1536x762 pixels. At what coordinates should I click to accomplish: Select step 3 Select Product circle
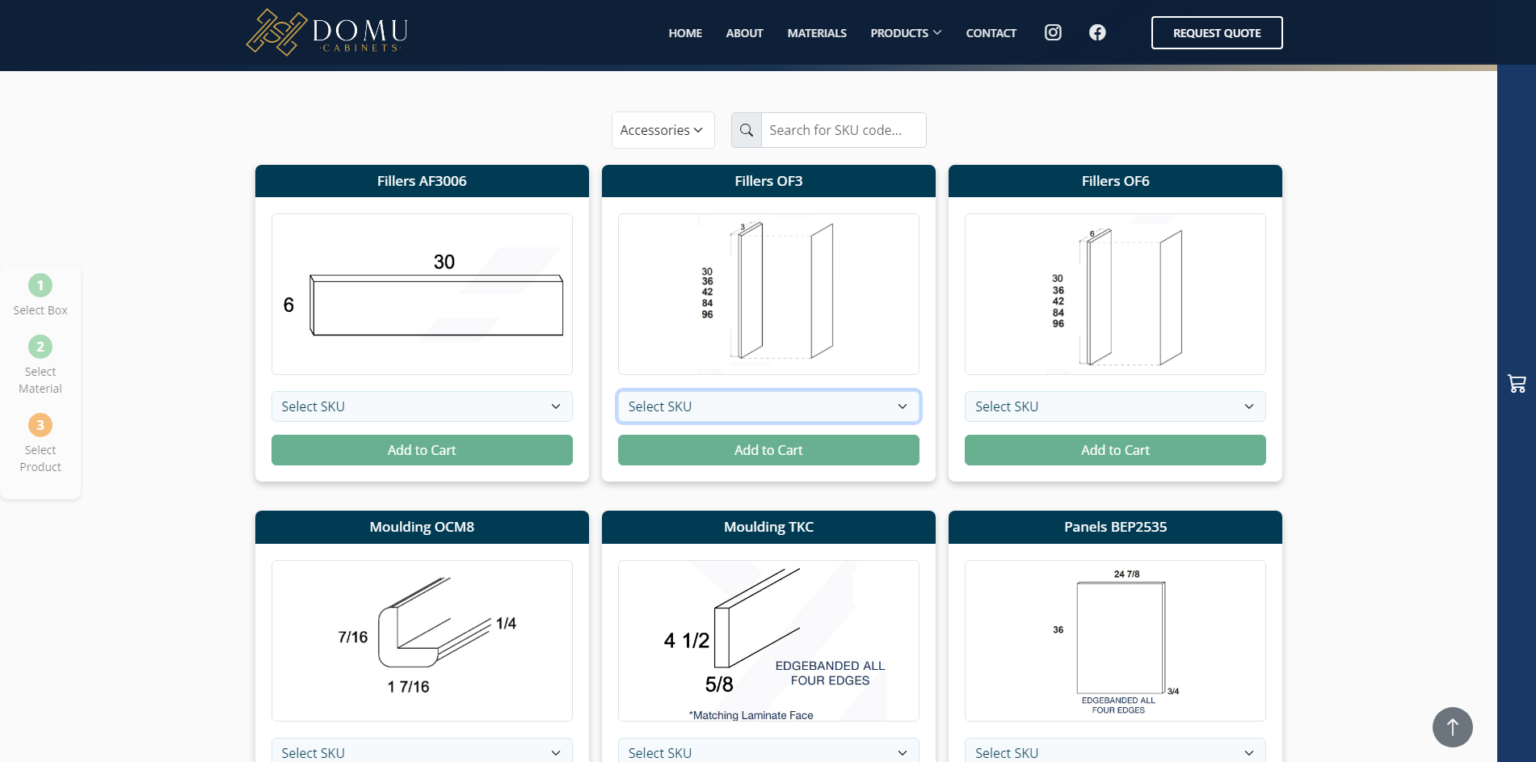pos(40,425)
